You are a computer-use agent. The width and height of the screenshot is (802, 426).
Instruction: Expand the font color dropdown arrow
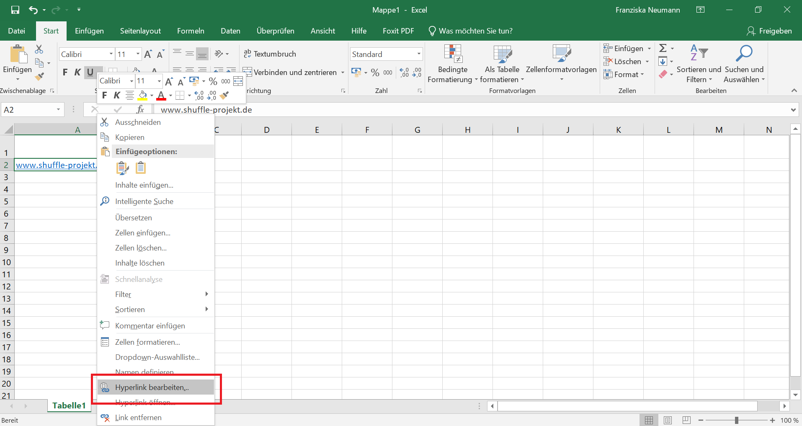pos(170,96)
